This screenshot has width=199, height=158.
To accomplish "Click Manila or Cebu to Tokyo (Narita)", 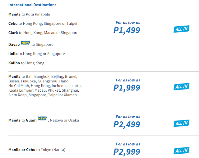I will (x=37, y=150).
